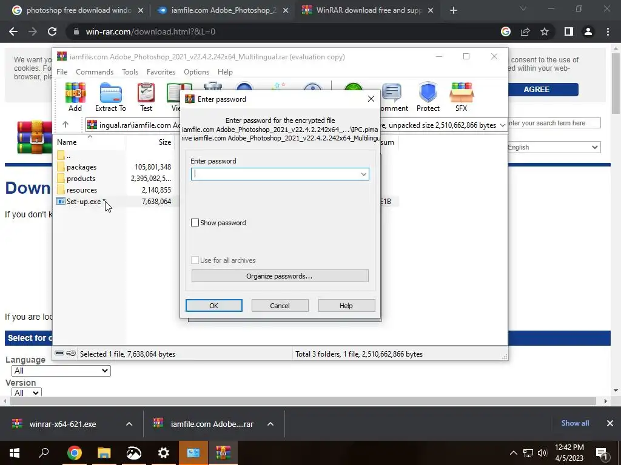Open the notification center on taskbar
The width and height of the screenshot is (621, 465).
coord(602,453)
